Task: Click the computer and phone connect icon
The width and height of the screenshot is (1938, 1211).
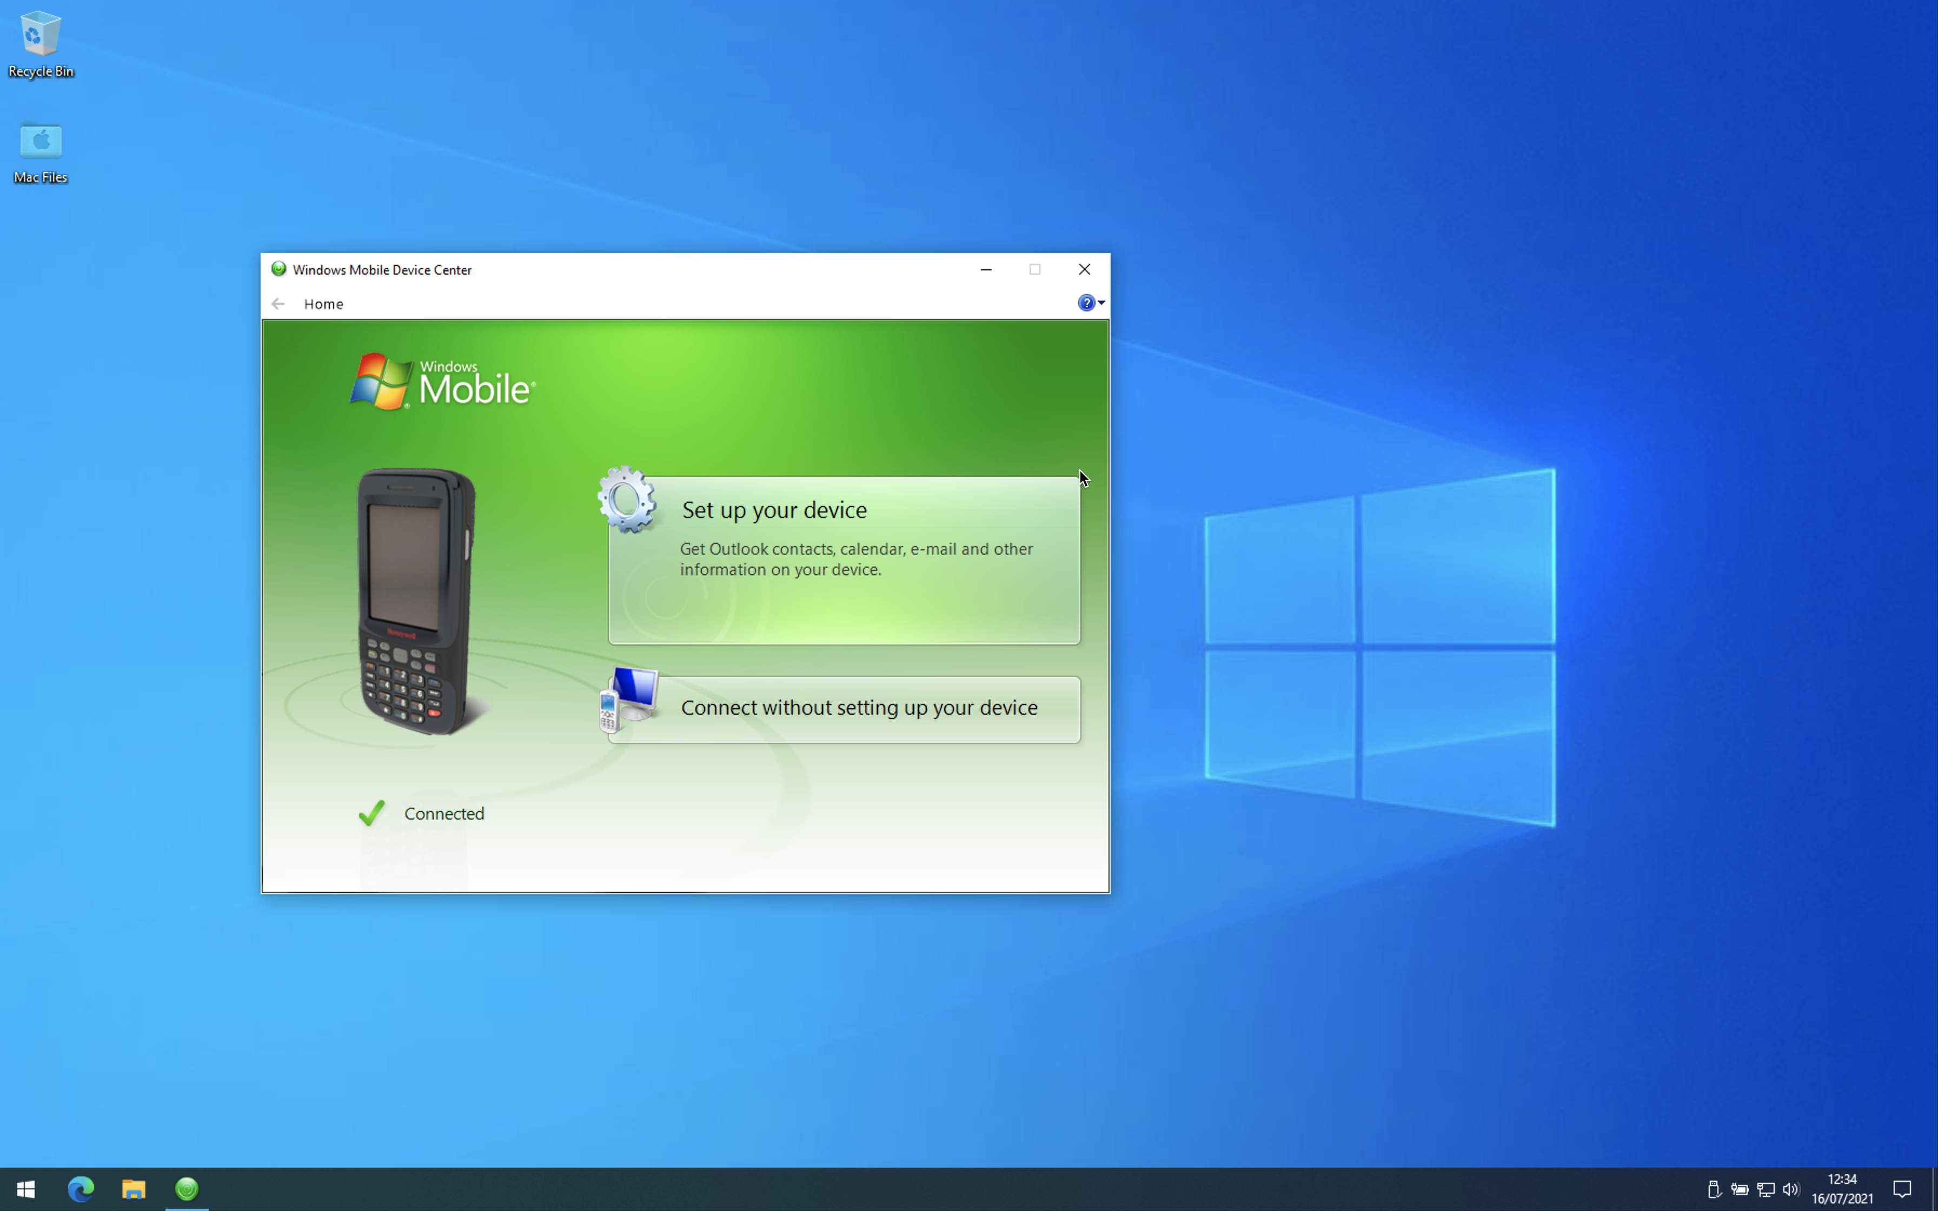Action: coord(629,699)
